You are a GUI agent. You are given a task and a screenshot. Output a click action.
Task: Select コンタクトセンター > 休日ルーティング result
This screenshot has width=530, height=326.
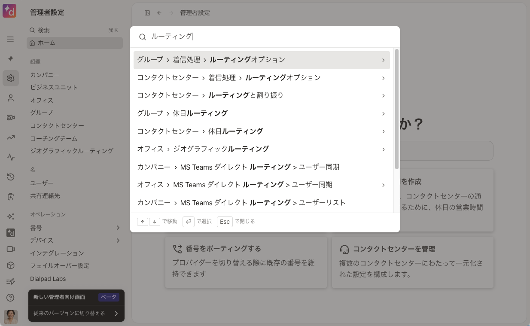[262, 131]
